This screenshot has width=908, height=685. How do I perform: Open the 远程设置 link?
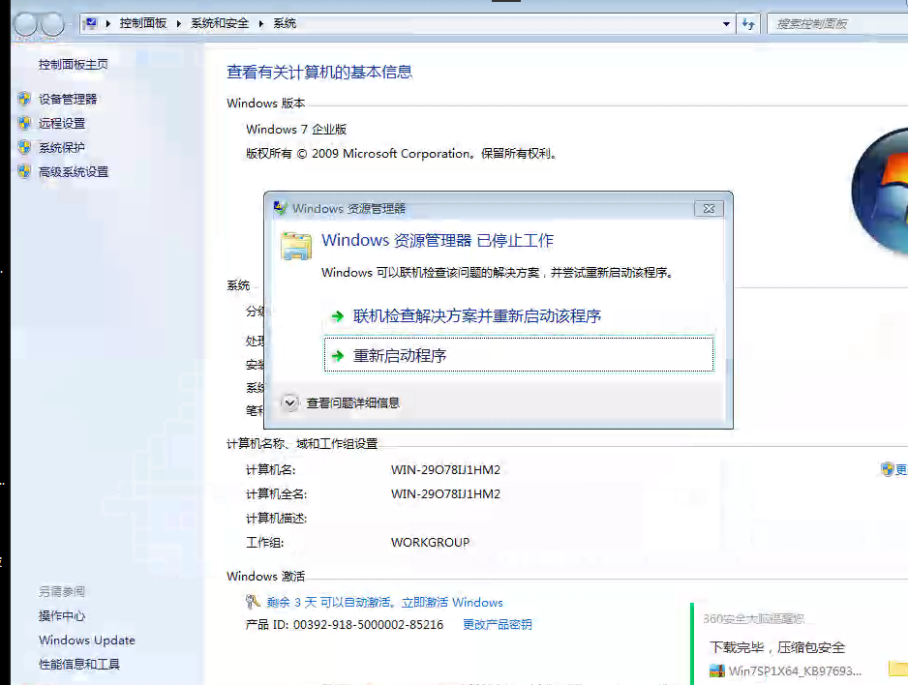(x=62, y=123)
